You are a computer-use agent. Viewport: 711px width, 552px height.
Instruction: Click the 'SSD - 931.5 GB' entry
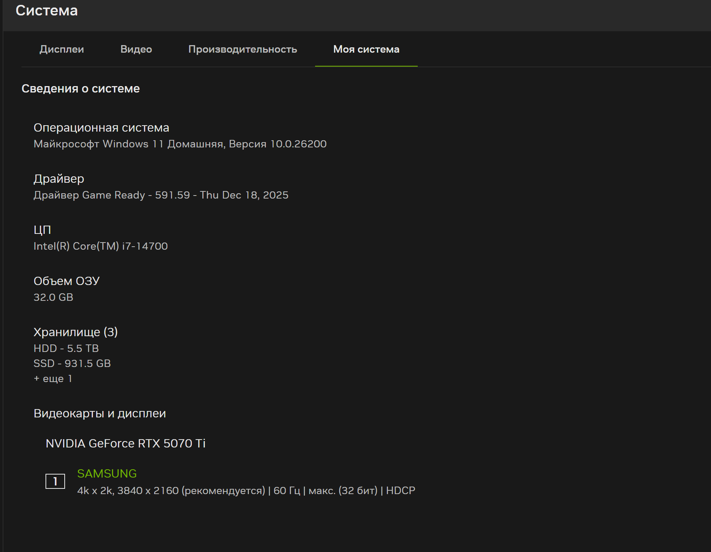(x=72, y=364)
